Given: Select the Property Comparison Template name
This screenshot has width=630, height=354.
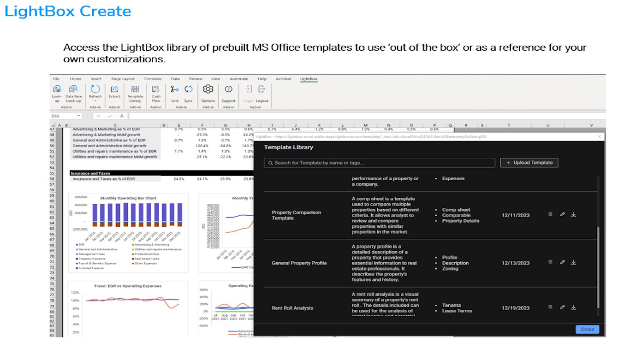Looking at the screenshot, I should click(x=296, y=215).
